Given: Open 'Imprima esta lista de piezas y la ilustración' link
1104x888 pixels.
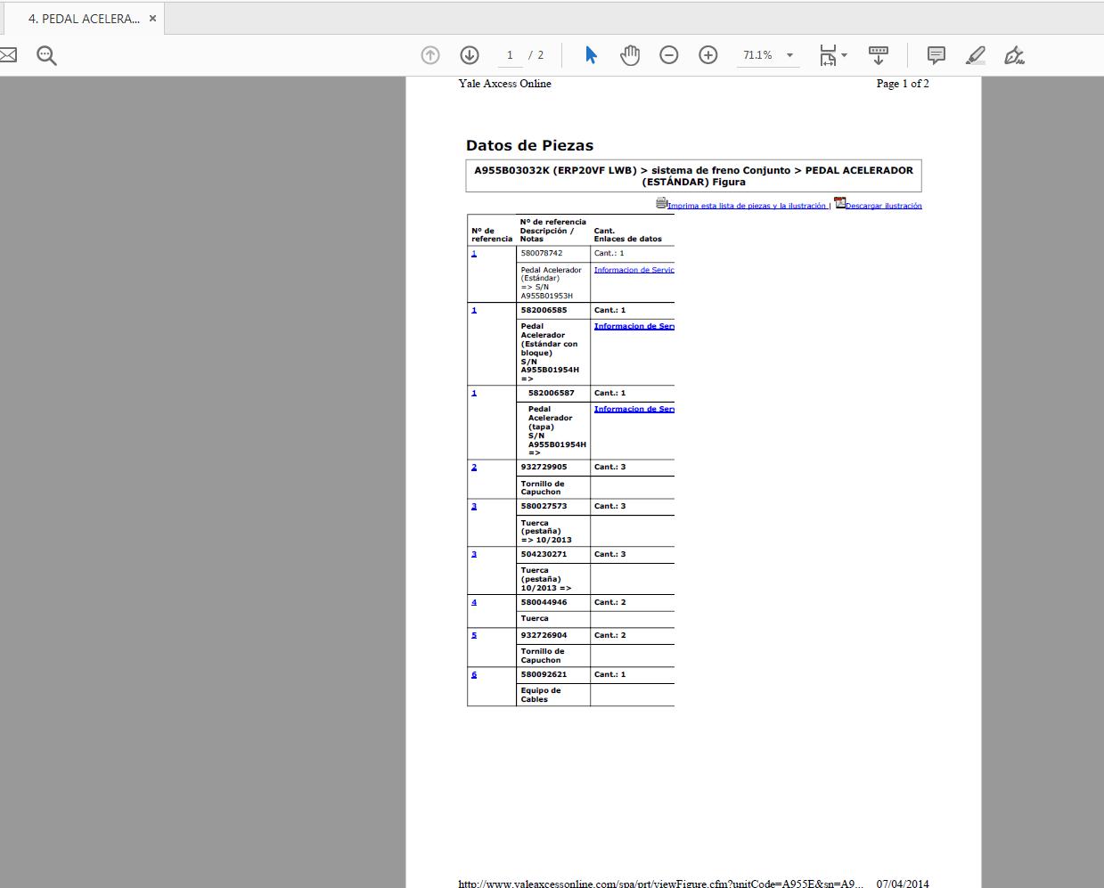Looking at the screenshot, I should tap(748, 206).
